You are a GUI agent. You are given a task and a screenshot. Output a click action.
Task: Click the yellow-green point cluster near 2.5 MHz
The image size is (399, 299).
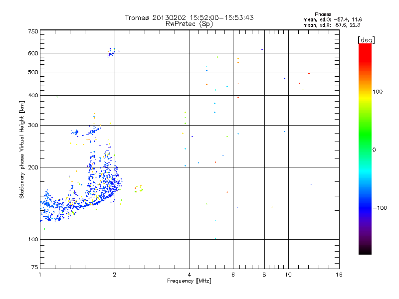pos(139,189)
